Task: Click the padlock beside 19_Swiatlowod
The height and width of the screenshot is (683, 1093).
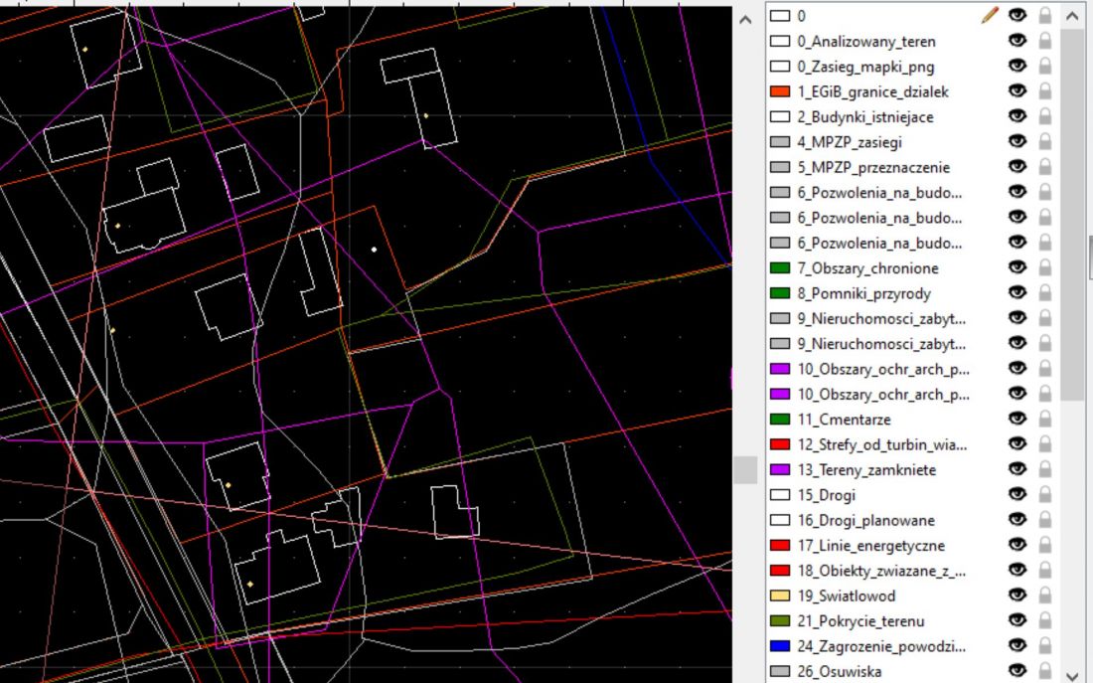Action: point(1045,596)
